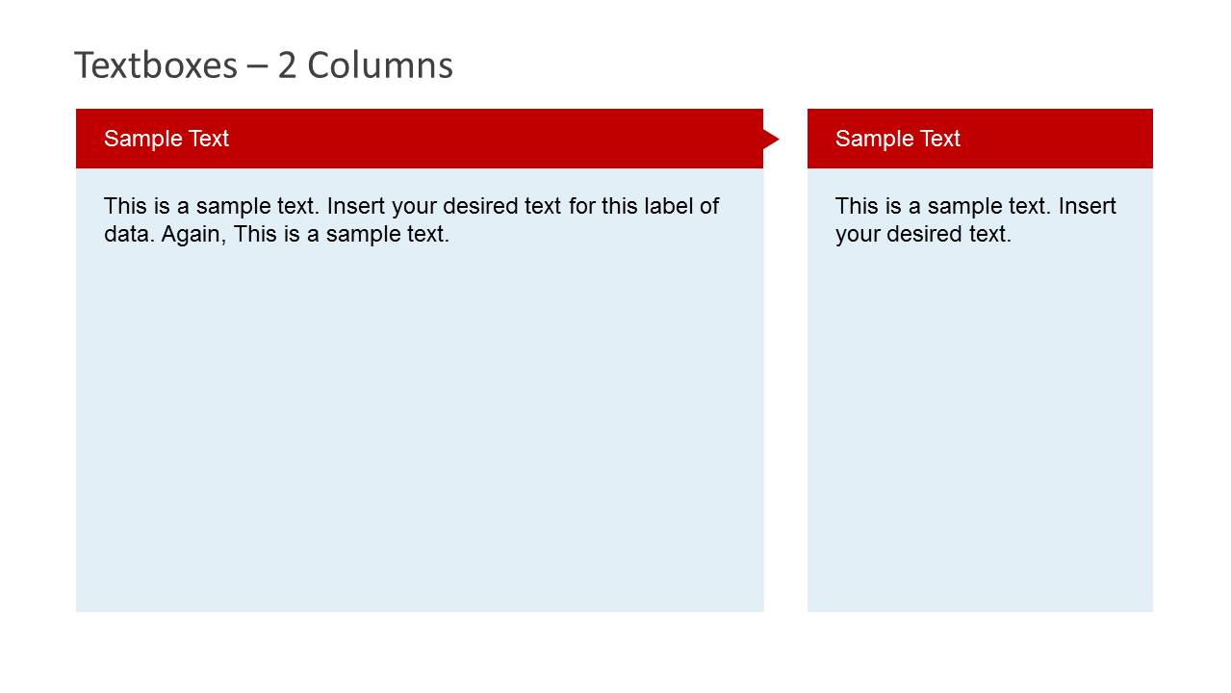Click the word "Again" in the left textbox
This screenshot has height=693, width=1231.
tap(192, 234)
